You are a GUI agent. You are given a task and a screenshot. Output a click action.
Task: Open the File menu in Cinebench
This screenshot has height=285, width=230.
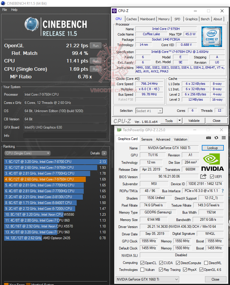tap(4, 10)
